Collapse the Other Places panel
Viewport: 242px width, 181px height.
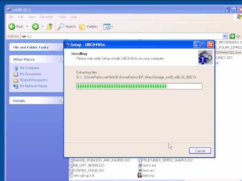coord(60,59)
